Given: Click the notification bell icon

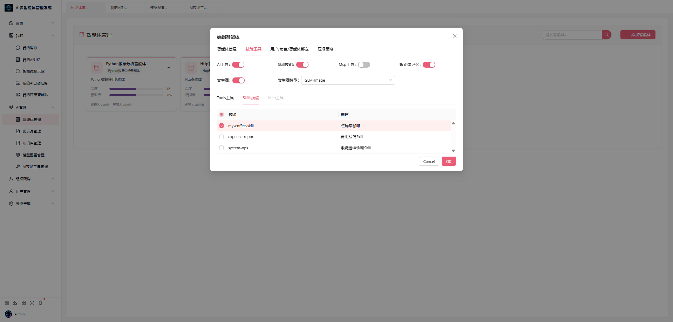Looking at the screenshot, I should pos(40,303).
